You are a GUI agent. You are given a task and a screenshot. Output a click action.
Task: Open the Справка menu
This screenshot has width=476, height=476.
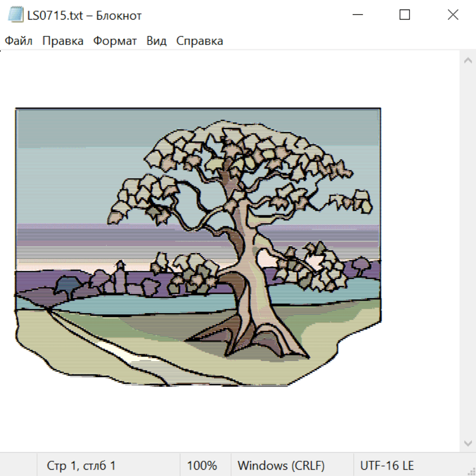point(199,41)
